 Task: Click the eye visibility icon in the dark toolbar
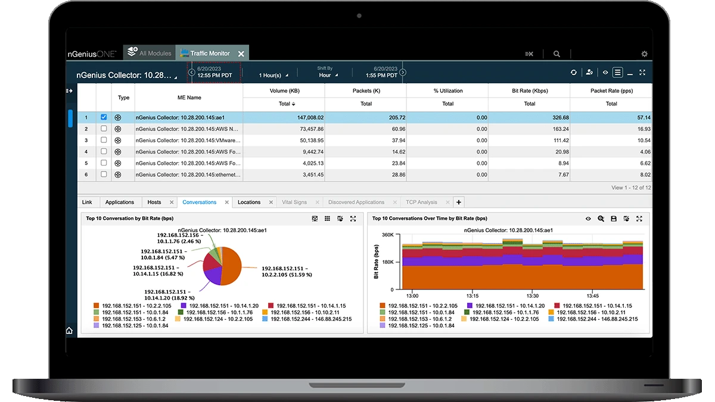click(x=605, y=72)
